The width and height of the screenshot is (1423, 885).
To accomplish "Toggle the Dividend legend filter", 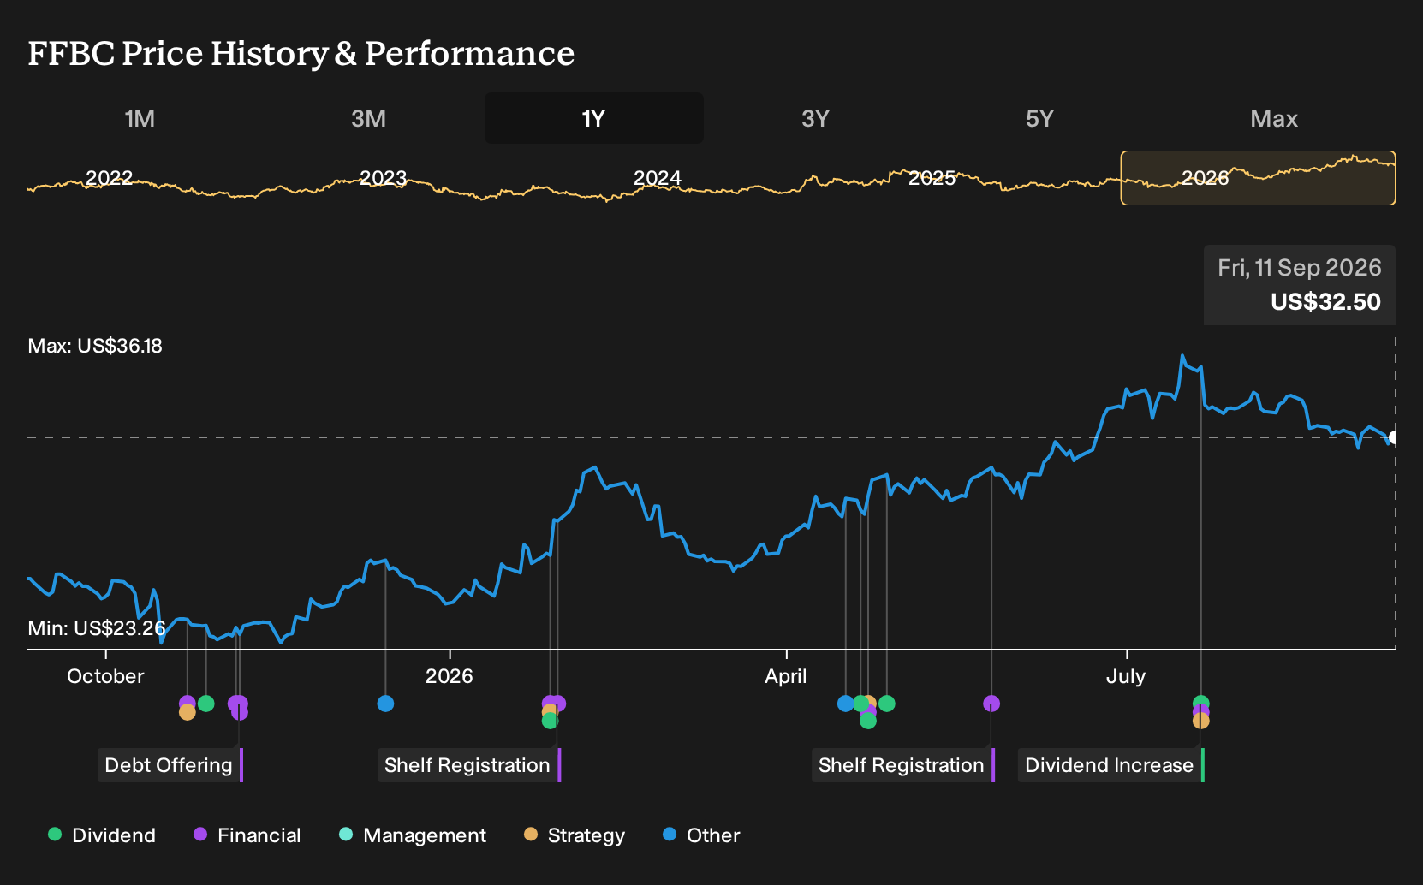I will (x=102, y=835).
